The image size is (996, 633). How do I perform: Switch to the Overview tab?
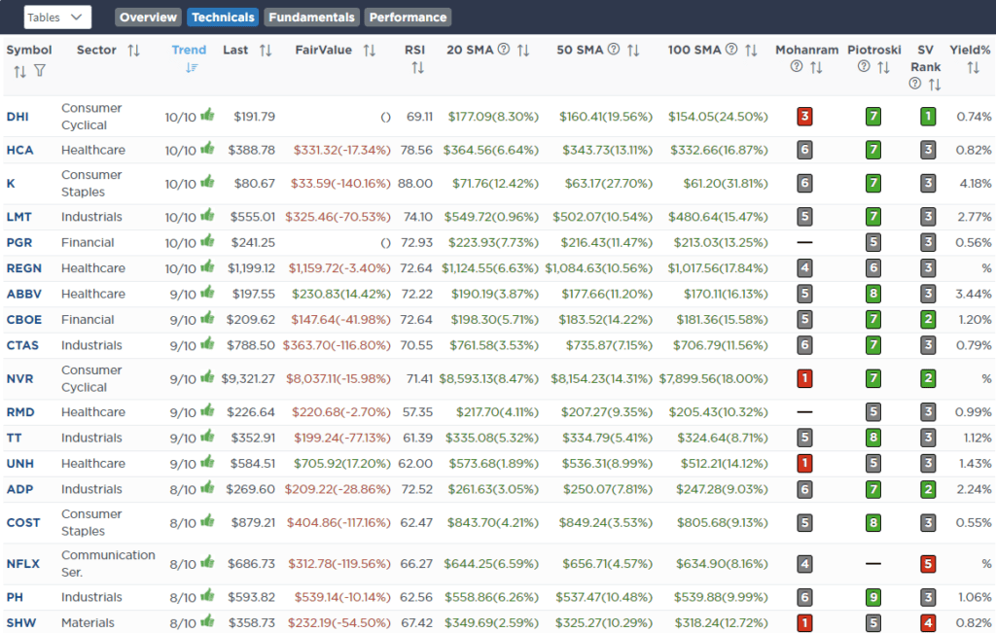(148, 18)
